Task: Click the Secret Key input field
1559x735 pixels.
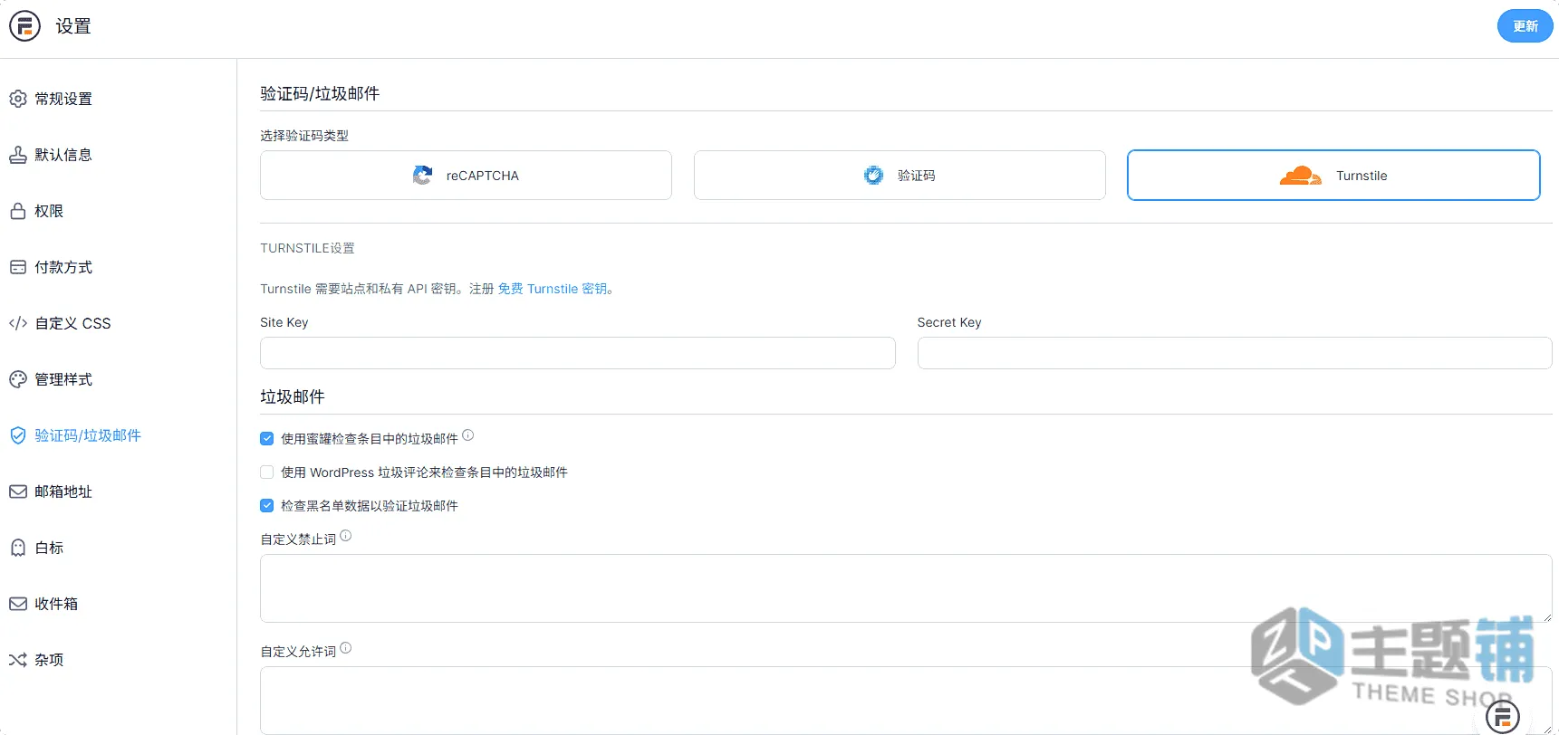Action: (1235, 353)
